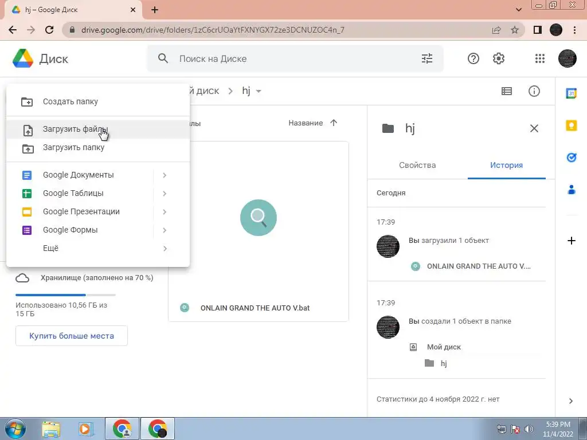Switch to list view layout
Screen dimensions: 587x440
507,91
